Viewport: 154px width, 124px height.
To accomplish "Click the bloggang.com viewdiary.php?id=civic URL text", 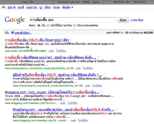I will click(31, 103).
